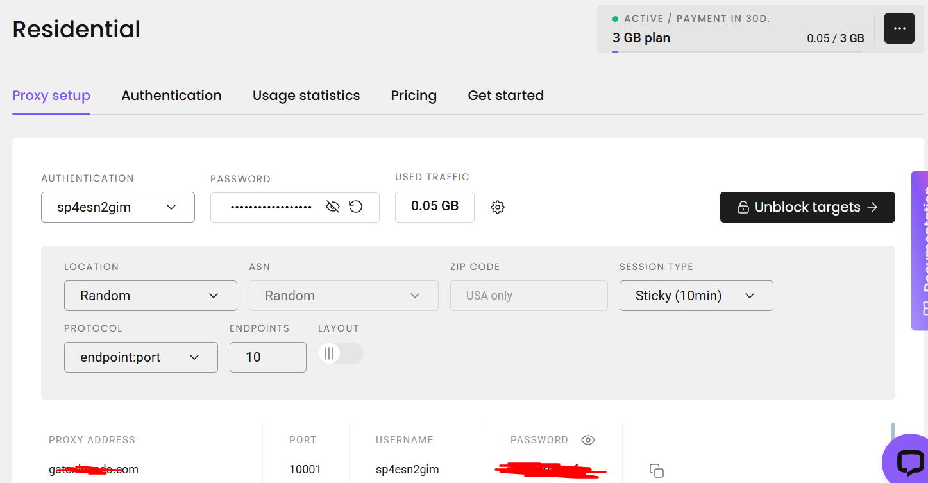The image size is (928, 483).
Task: Click the USERNAME column header
Action: tap(405, 440)
